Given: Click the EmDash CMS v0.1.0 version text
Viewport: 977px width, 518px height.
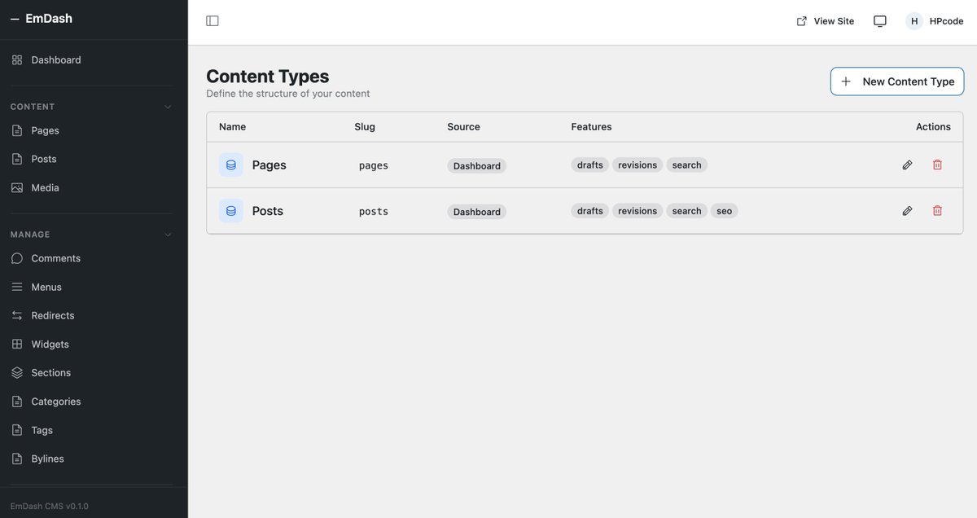Looking at the screenshot, I should (x=50, y=507).
